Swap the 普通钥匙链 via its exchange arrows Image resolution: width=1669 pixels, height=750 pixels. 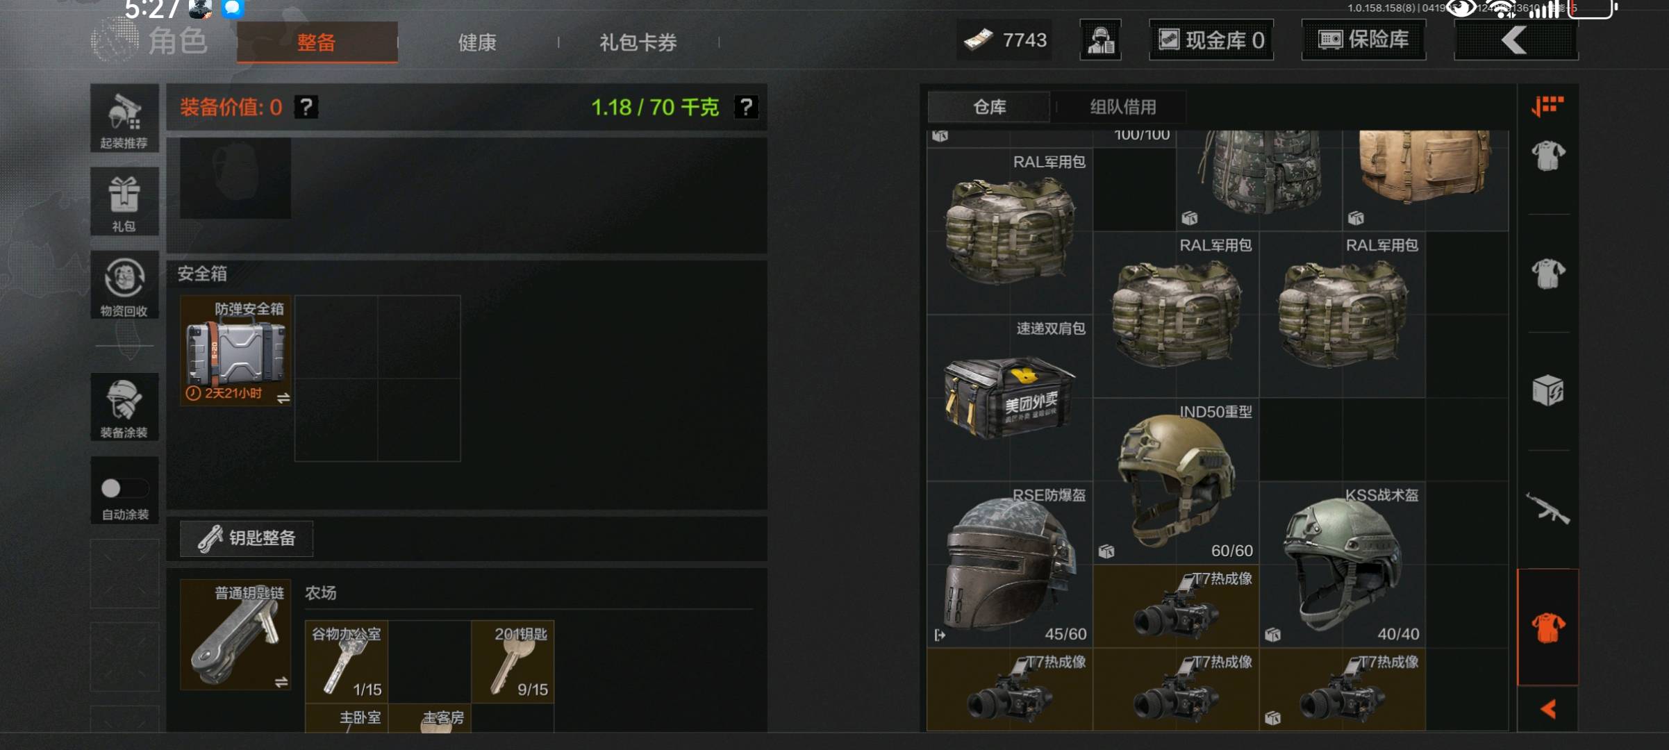point(281,683)
